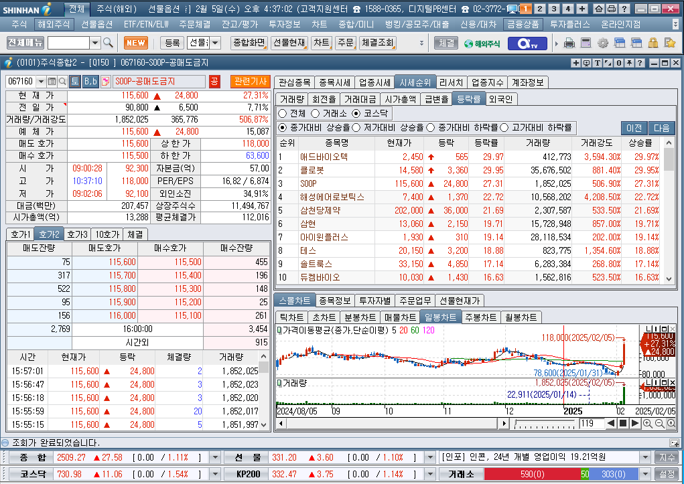The height and width of the screenshot is (484, 684).
Task: Click the pin icon in window 0101 title
Action: (629, 63)
